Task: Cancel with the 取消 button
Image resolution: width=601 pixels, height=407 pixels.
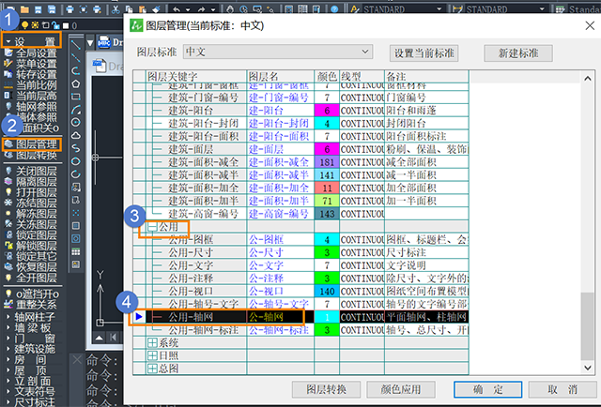Action: point(562,389)
